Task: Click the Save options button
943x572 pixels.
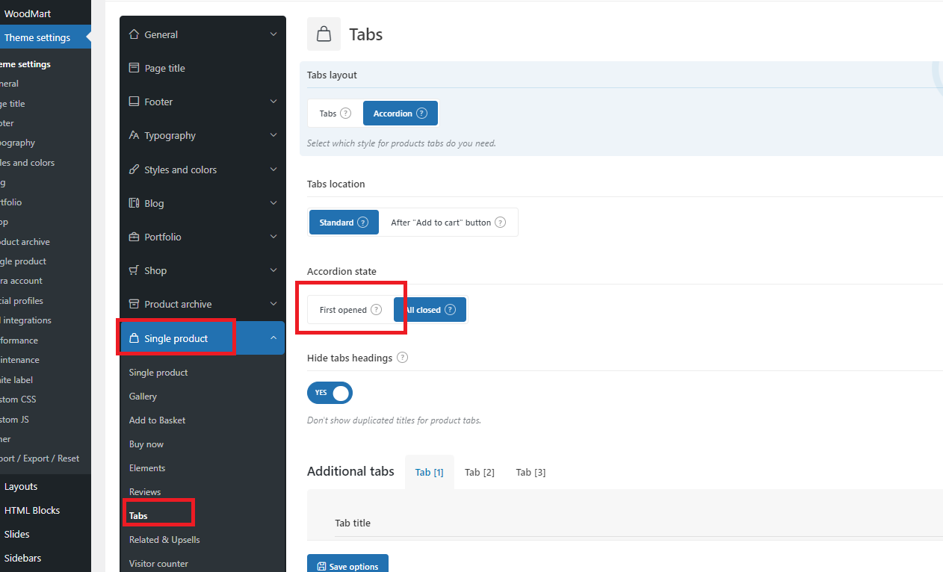Action: 347,565
